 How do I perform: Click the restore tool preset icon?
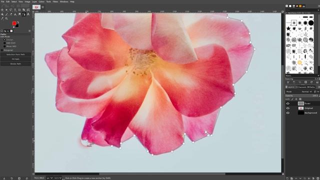(11, 178)
